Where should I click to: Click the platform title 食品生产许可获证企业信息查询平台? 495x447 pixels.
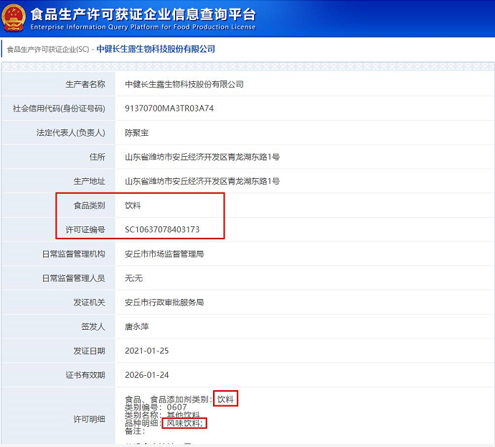[143, 14]
